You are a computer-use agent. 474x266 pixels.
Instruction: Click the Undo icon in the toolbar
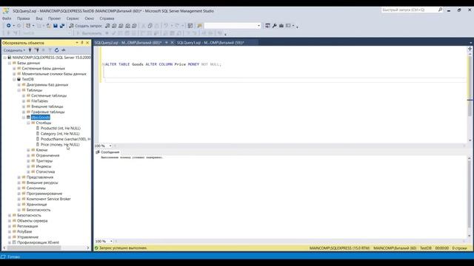click(x=166, y=26)
